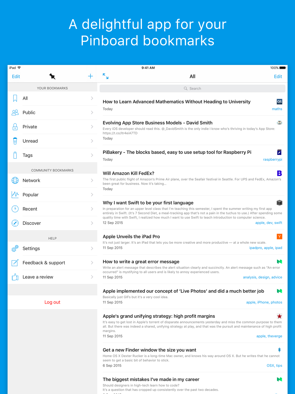Filter by the OSX tag
This screenshot has width=295, height=394.
(270, 366)
